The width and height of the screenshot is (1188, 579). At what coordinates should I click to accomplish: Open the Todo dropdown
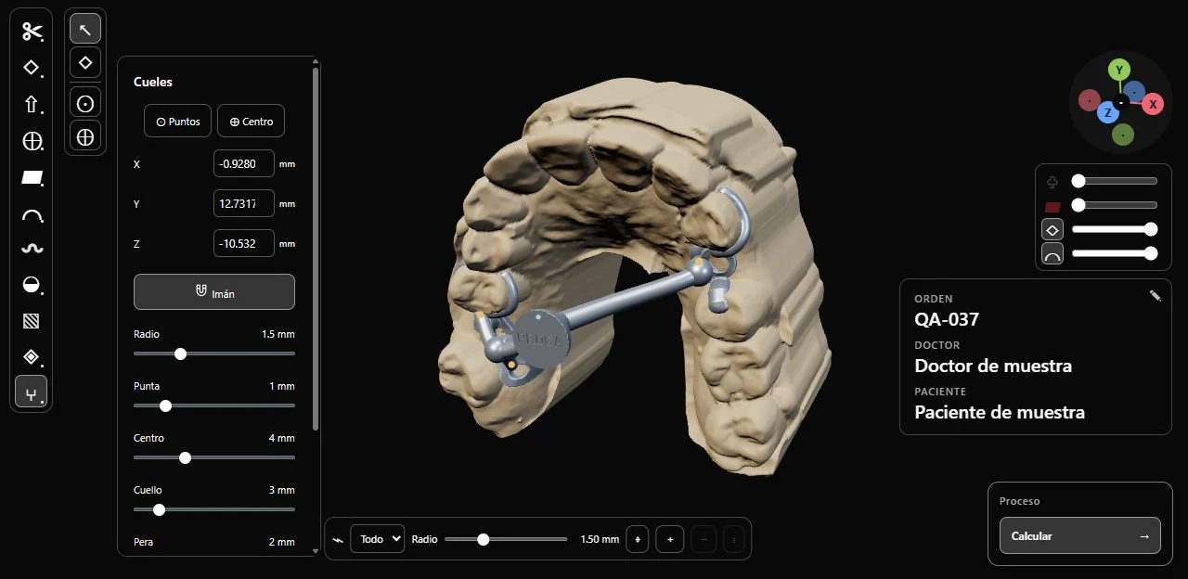pos(377,539)
